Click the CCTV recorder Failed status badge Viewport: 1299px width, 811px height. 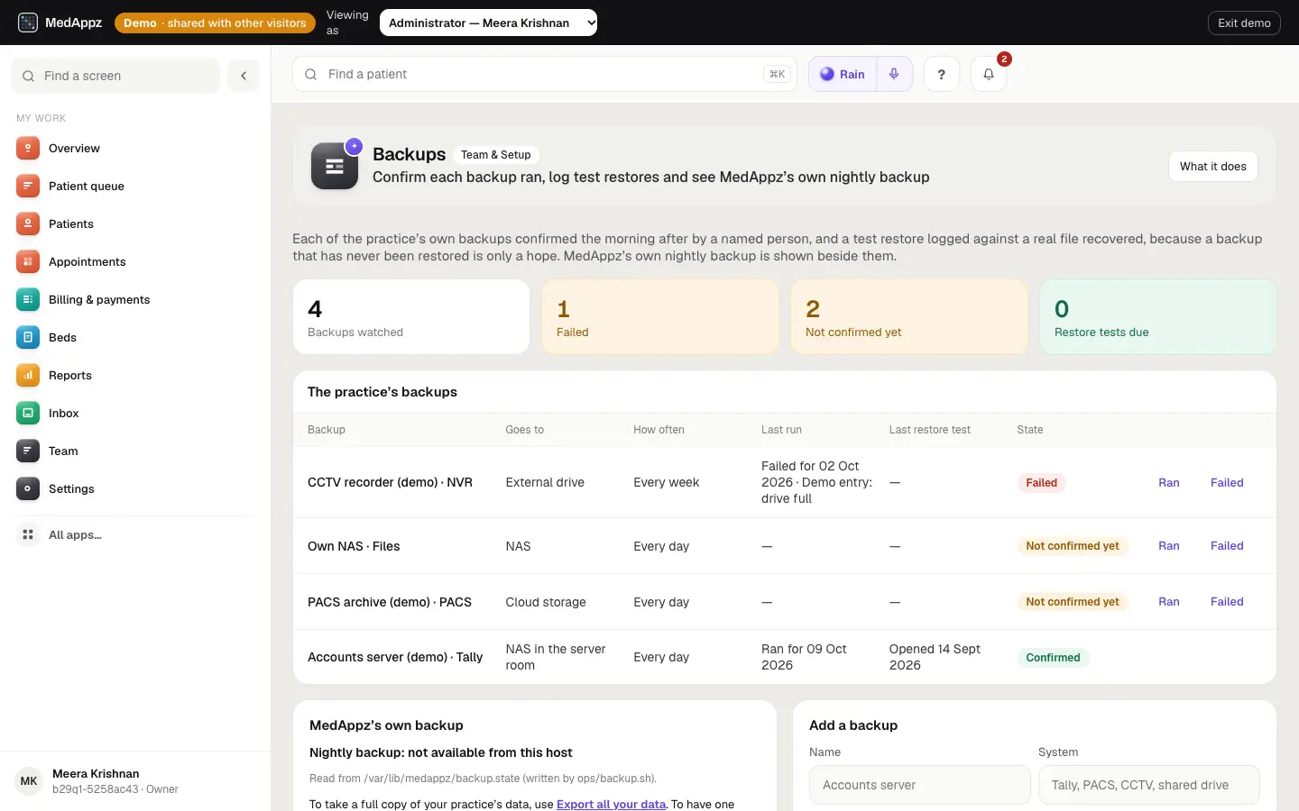coord(1041,483)
